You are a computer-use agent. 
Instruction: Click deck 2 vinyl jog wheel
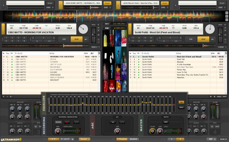pyautogui.click(x=210, y=29)
